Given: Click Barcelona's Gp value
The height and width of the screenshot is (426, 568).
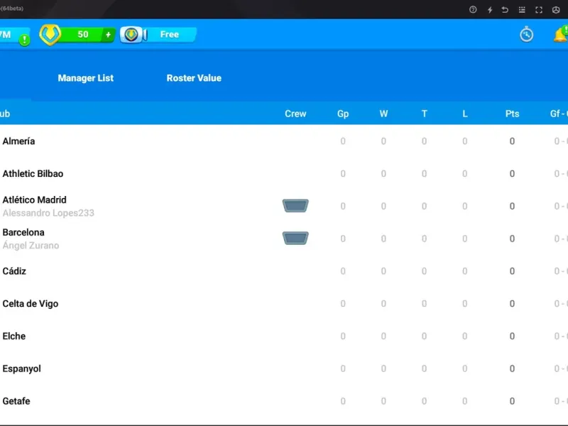Looking at the screenshot, I should coord(343,239).
